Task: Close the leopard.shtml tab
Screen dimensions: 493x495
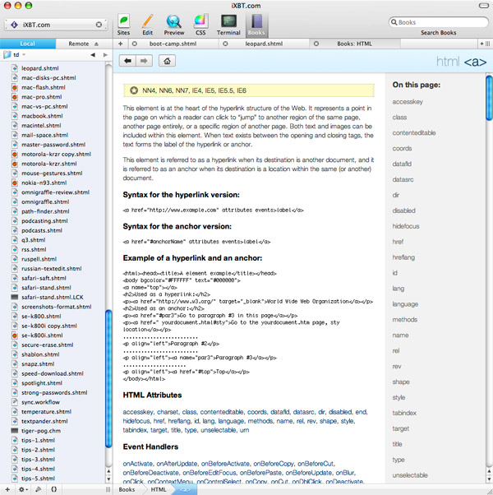Action: click(225, 44)
